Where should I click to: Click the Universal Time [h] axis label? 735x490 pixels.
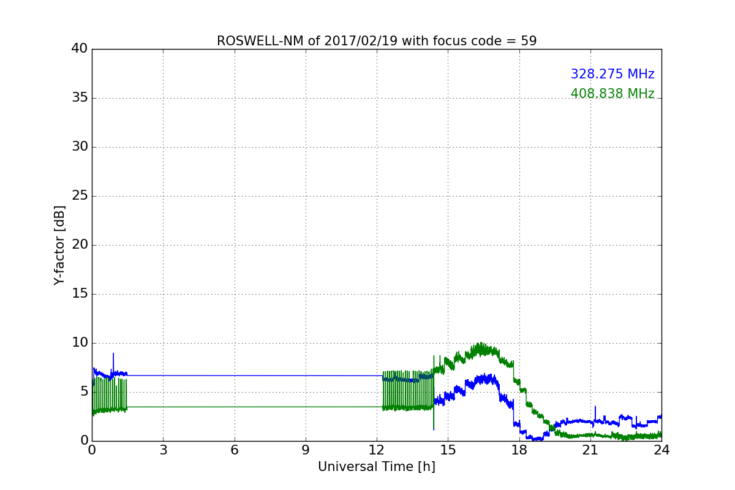377,467
